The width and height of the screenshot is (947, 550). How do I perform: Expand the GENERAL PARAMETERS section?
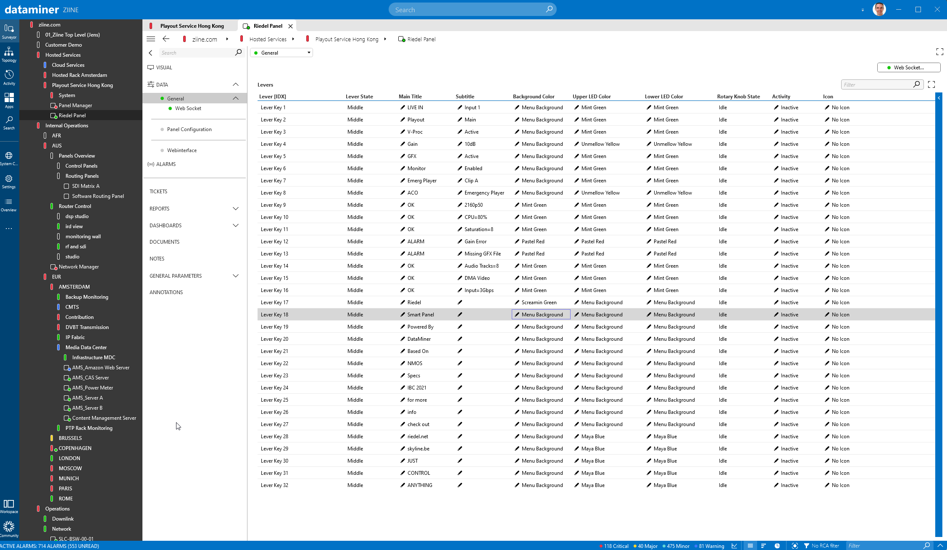tap(236, 276)
